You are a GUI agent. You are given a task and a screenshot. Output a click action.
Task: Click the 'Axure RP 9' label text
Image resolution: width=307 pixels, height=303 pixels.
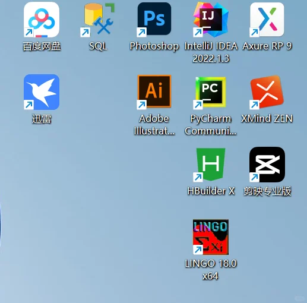(x=267, y=46)
